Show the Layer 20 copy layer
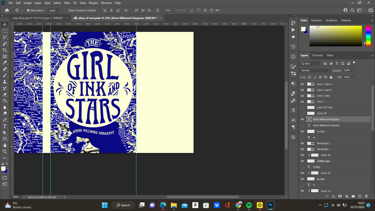 point(302,107)
